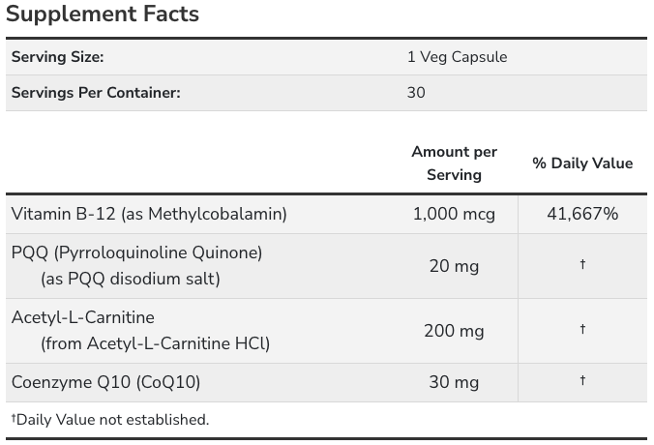Click the 20 mg amount for PQQ
This screenshot has width=654, height=445.
point(454,266)
